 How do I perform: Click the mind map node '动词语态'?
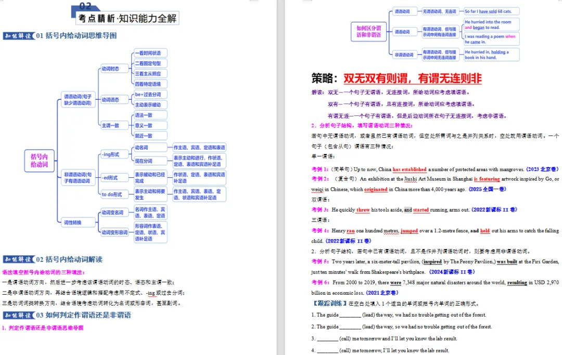113,99
